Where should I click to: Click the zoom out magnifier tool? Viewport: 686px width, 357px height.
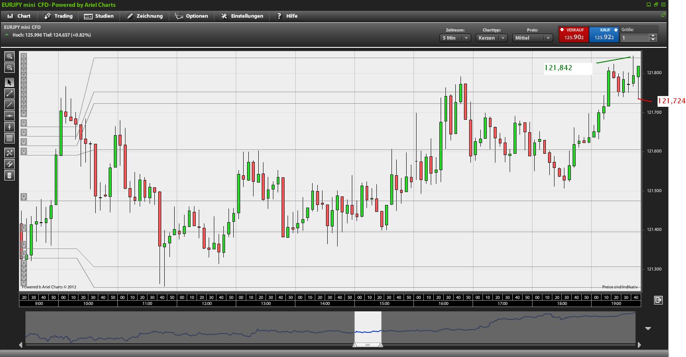pos(9,68)
